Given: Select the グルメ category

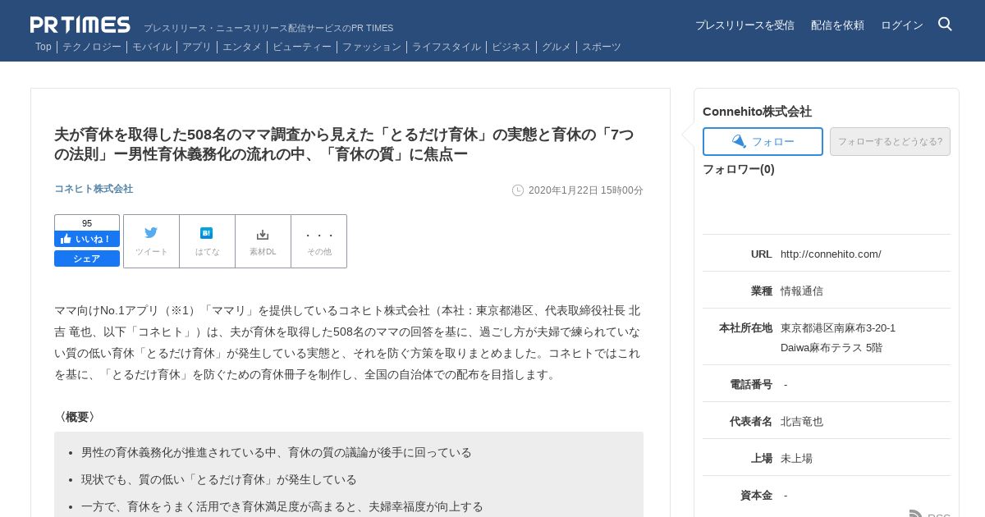Looking at the screenshot, I should [x=557, y=47].
